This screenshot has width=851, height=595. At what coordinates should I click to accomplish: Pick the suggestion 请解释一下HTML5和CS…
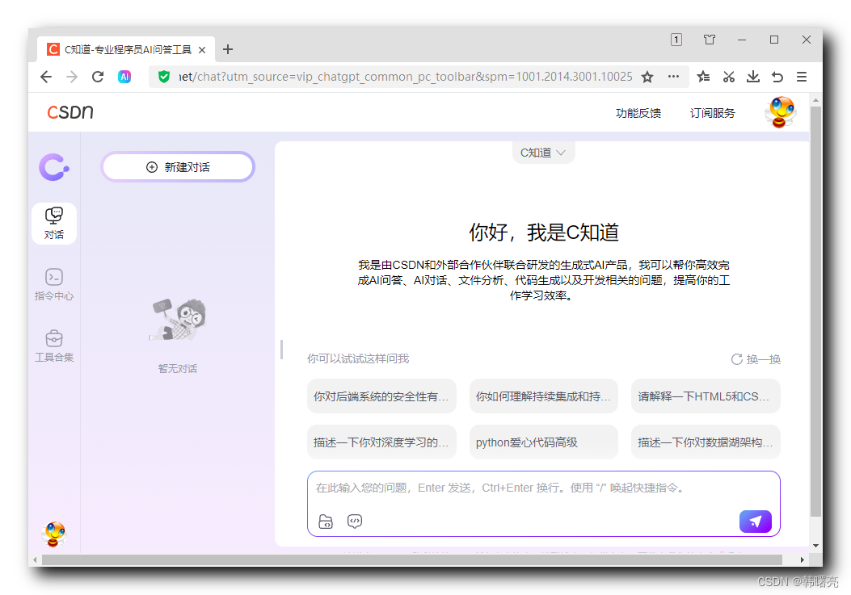(x=706, y=396)
